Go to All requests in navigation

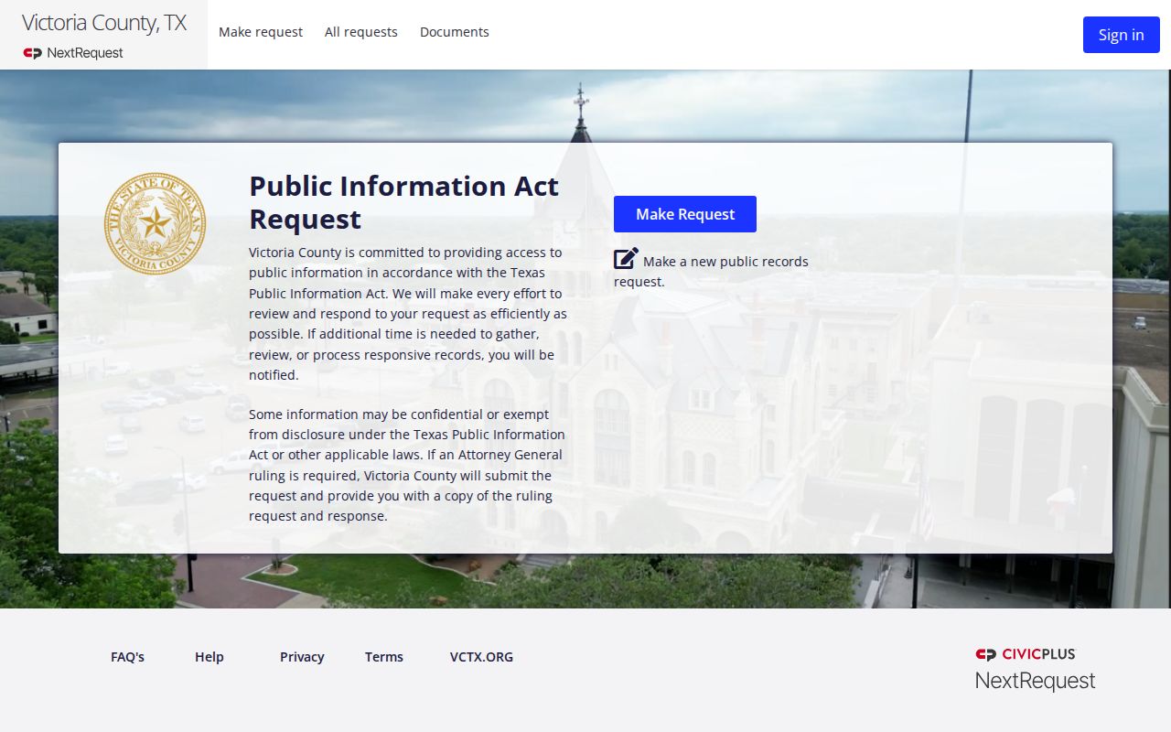361,32
